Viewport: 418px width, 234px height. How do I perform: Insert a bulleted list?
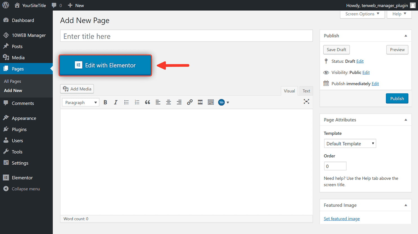(x=126, y=102)
